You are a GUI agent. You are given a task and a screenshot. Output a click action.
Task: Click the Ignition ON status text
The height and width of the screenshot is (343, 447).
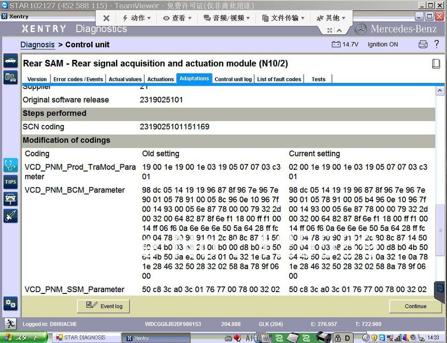click(x=383, y=45)
